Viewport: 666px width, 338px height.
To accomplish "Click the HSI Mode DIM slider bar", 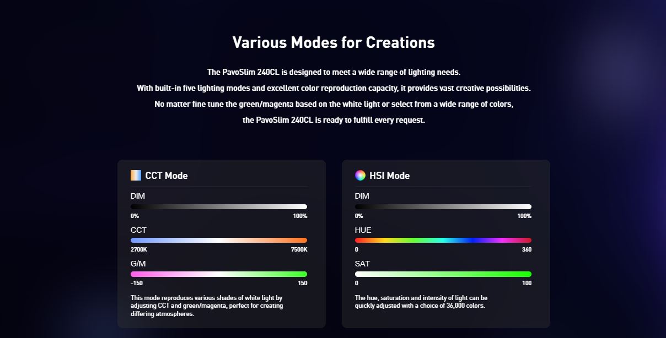I will [443, 206].
